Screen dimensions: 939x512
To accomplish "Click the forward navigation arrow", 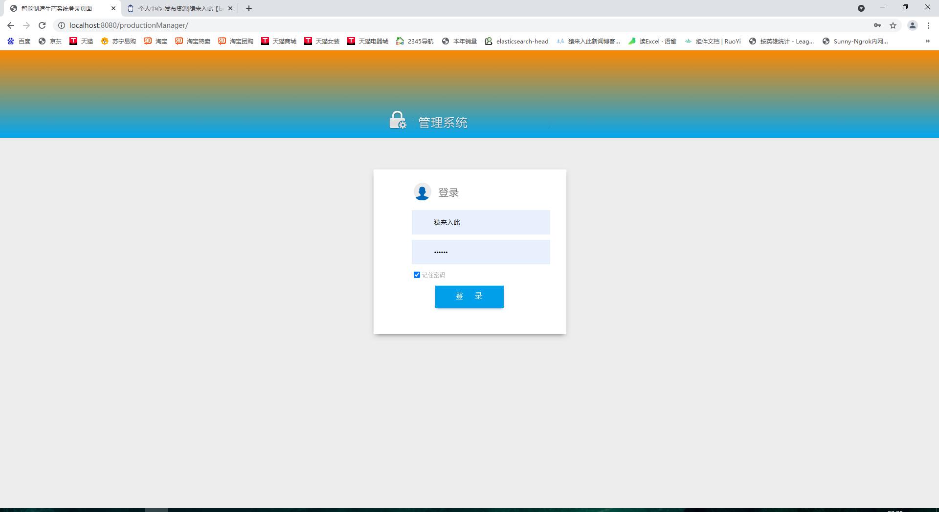I will tap(26, 25).
